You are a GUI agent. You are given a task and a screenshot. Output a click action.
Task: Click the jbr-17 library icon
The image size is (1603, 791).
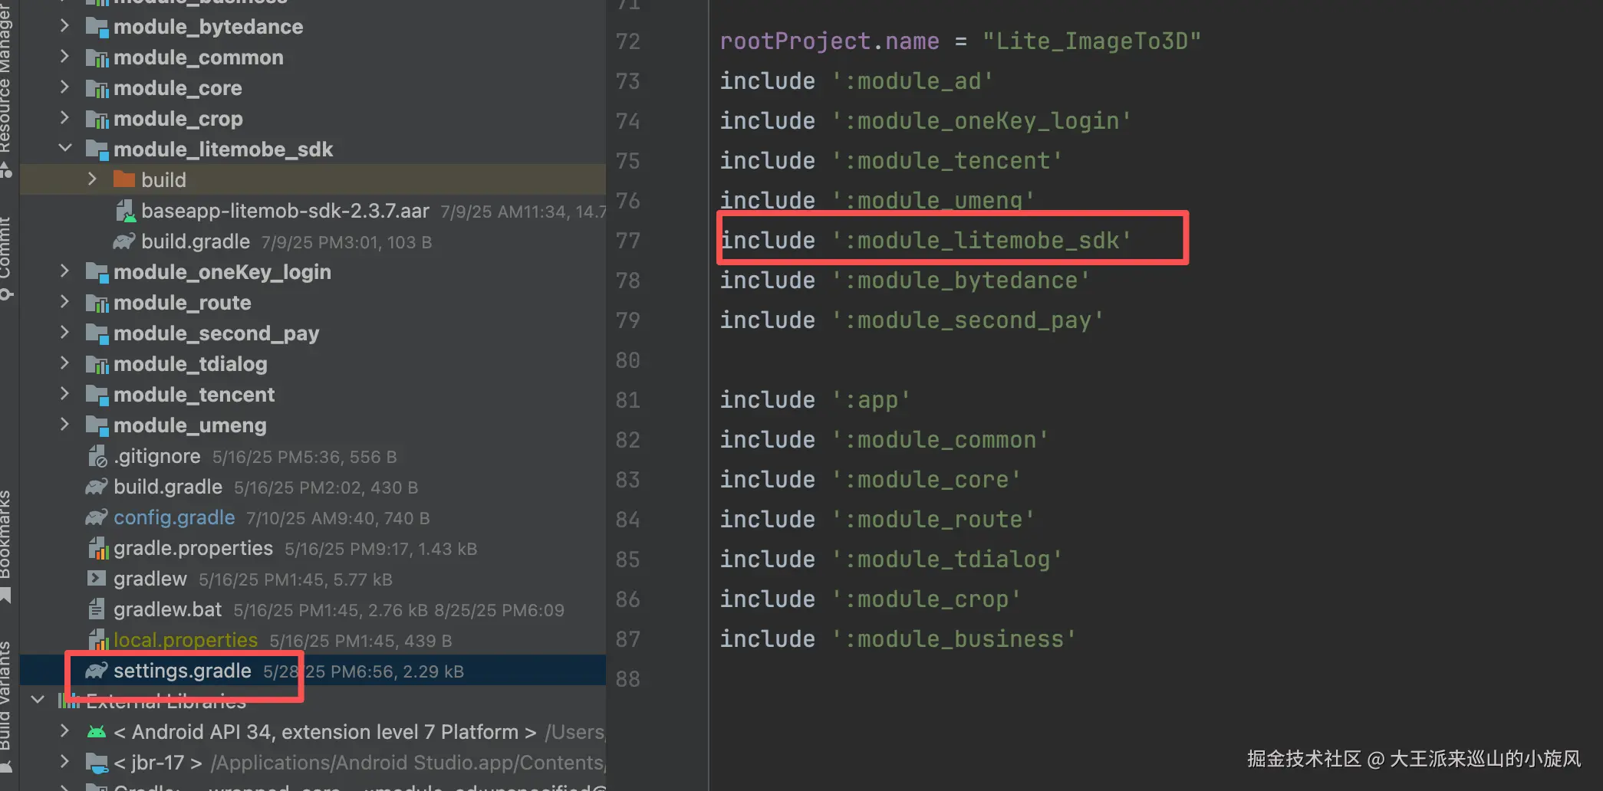click(97, 763)
